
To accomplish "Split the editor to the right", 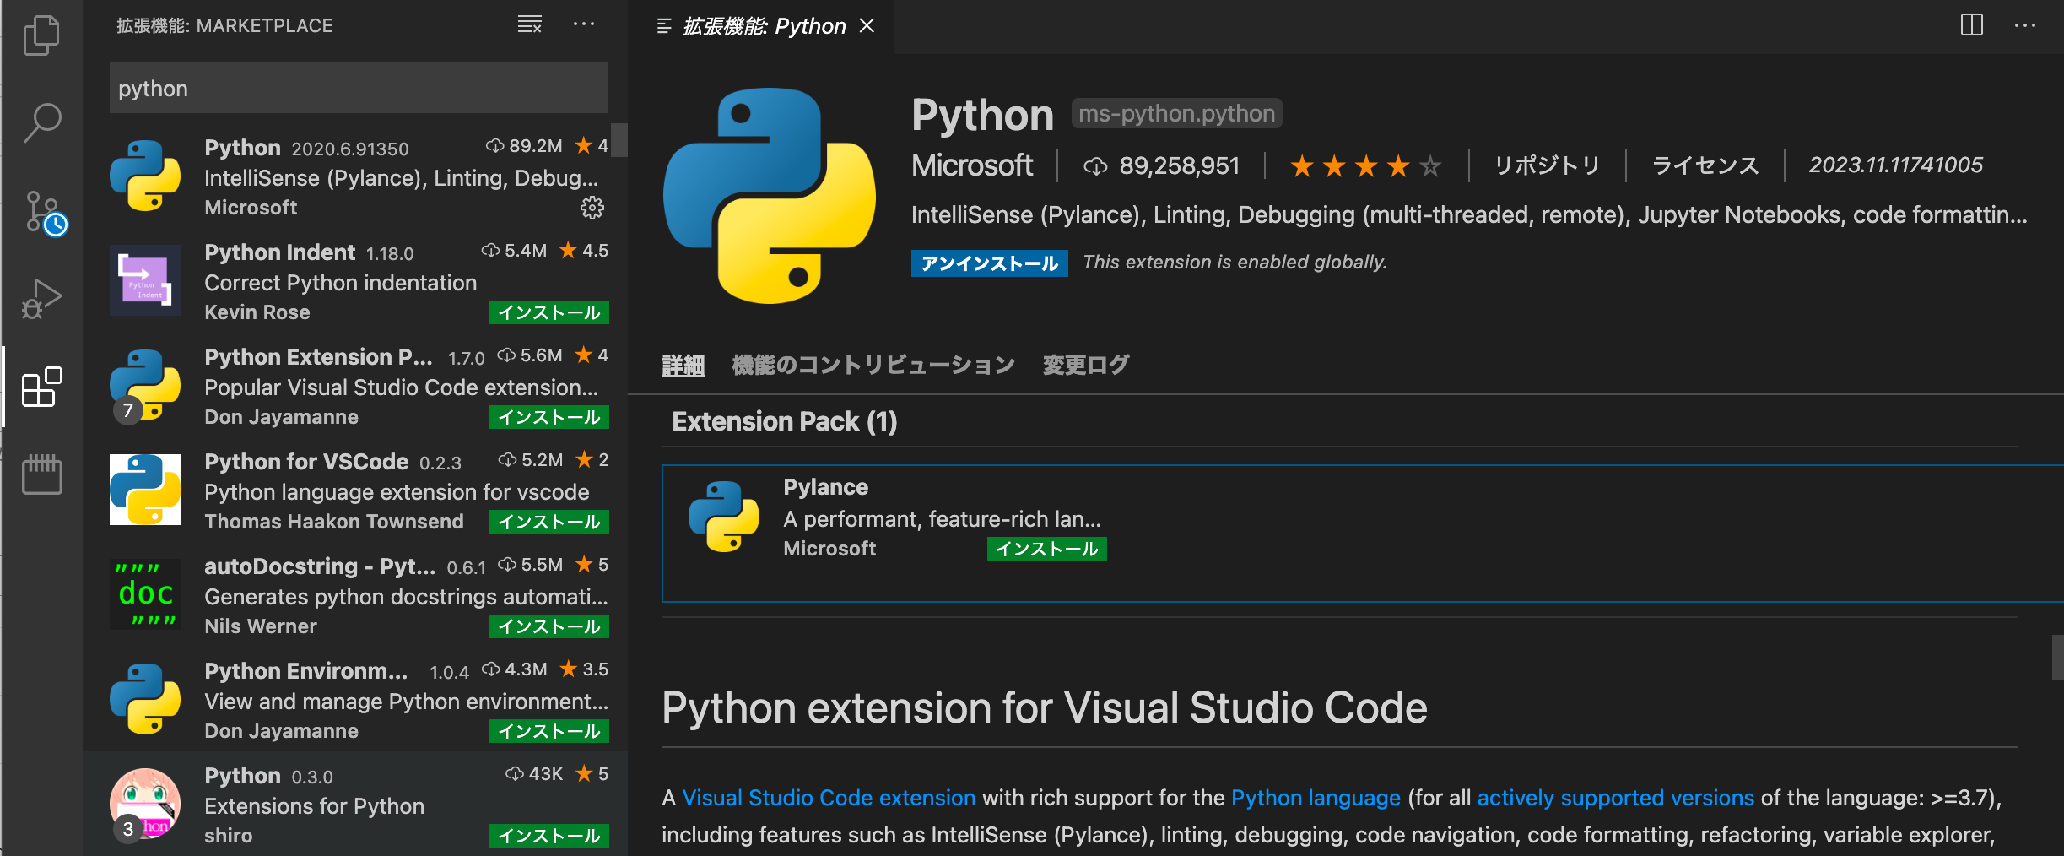I will click(1972, 25).
